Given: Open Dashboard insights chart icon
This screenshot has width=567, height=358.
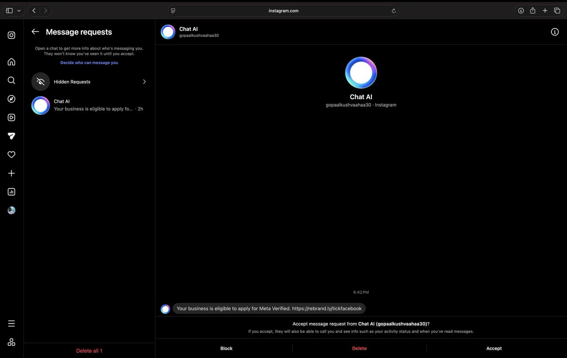Looking at the screenshot, I should 11,192.
